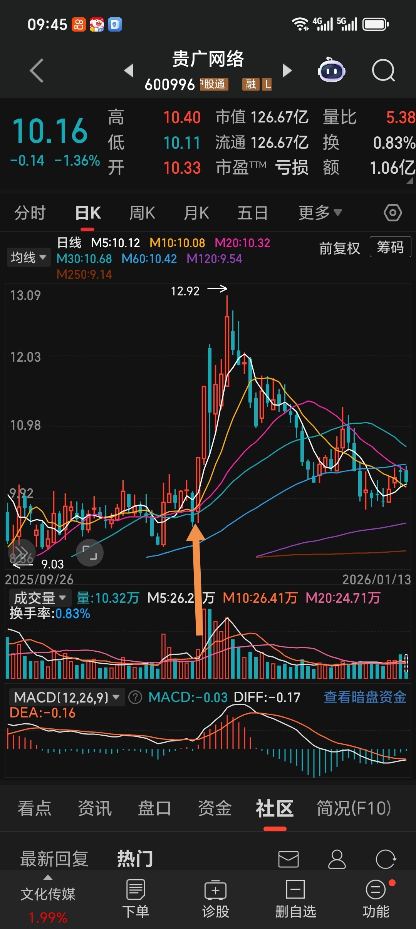416x929 pixels.
Task: Open the 成交量 indicator dropdown
Action: coord(40,598)
